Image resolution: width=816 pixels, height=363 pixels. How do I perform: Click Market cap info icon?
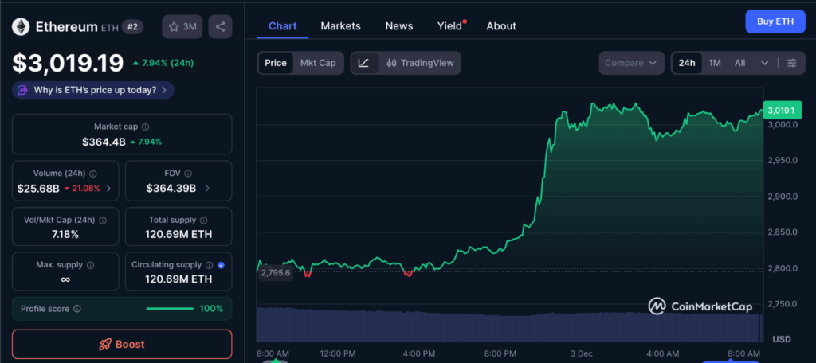145,127
